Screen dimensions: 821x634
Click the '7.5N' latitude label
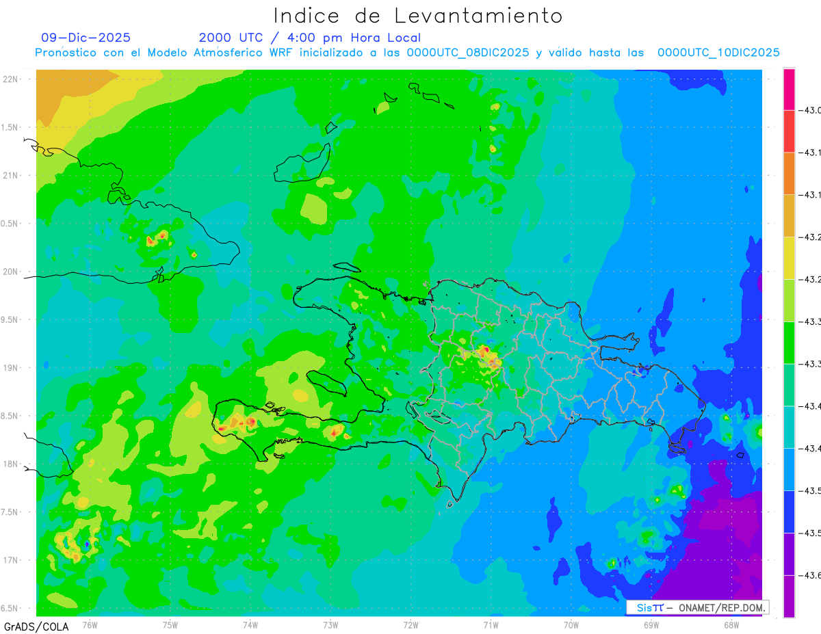pyautogui.click(x=10, y=512)
